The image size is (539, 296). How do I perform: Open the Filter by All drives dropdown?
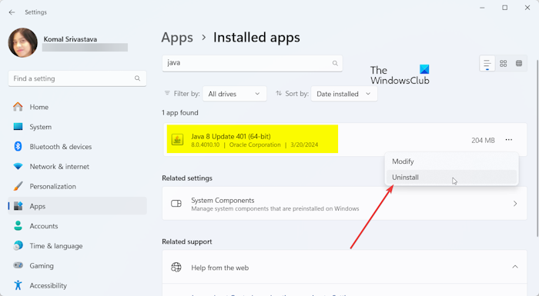[x=235, y=94]
